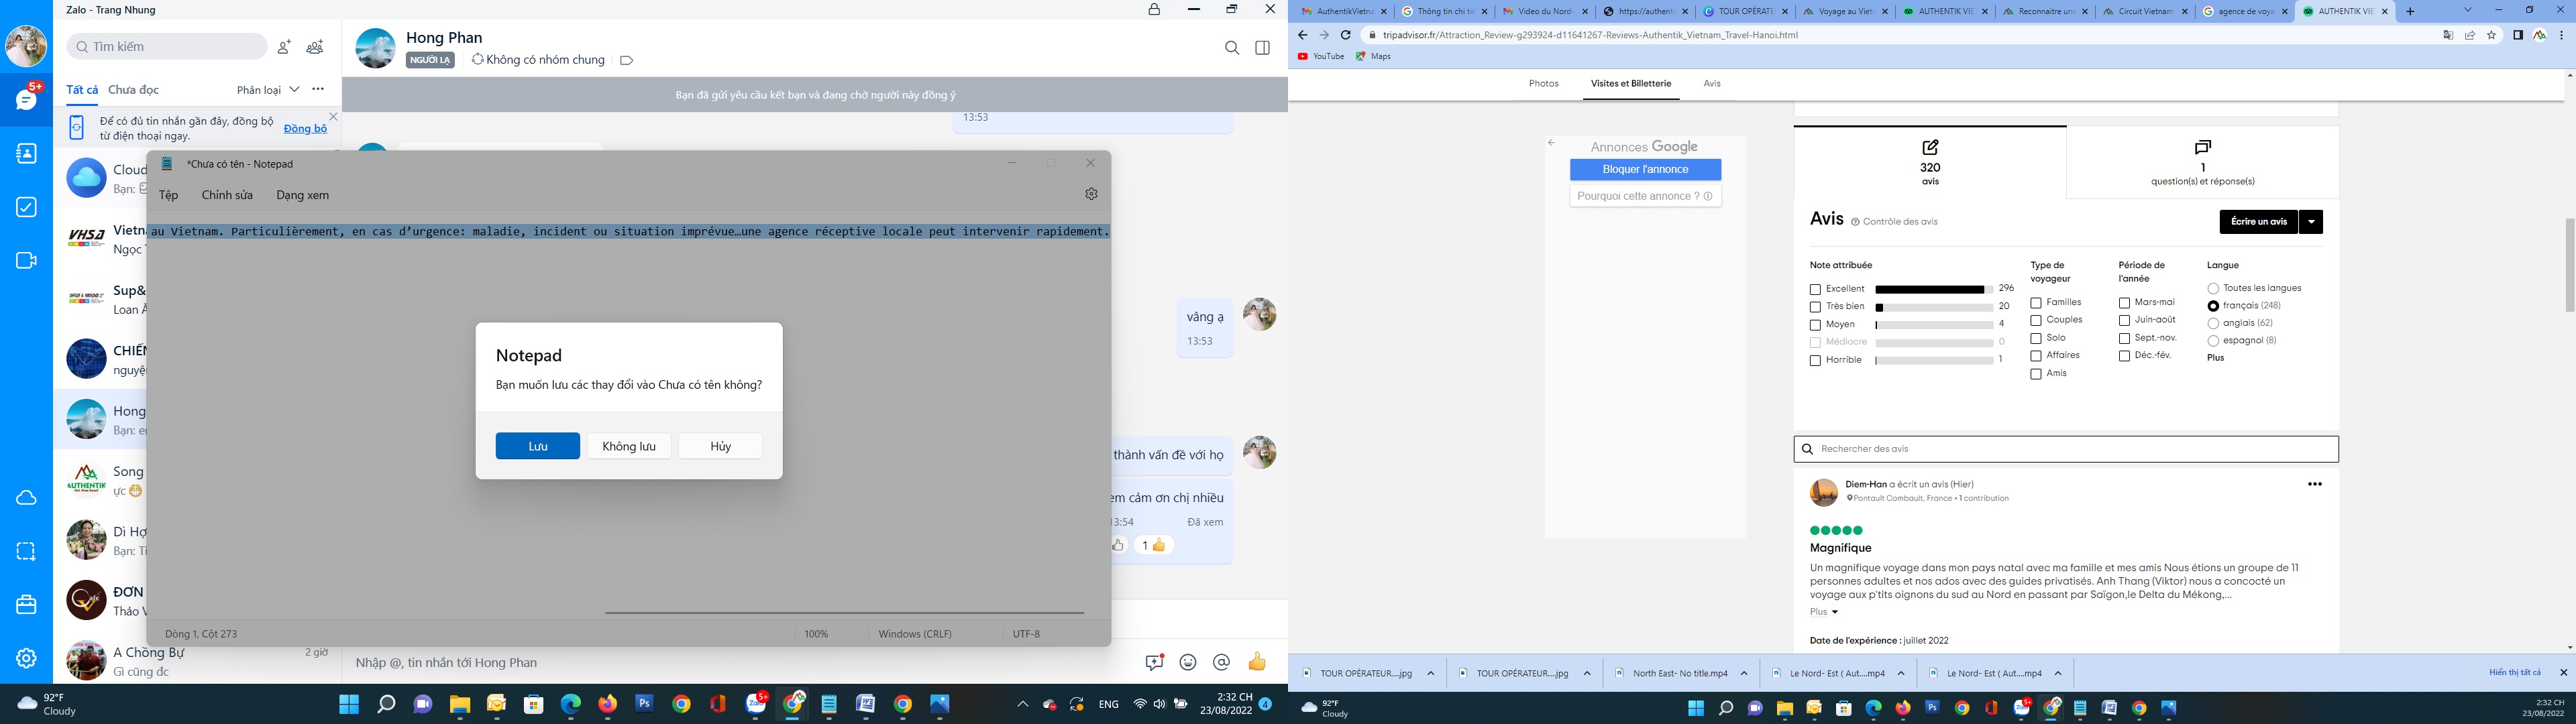The image size is (2576, 724).
Task: Open Zalo cloud storage sidebar icon
Action: 27,498
